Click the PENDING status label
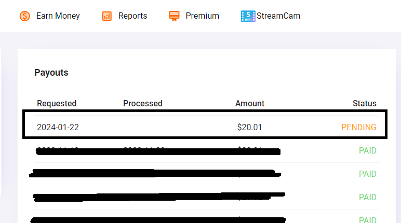This screenshot has height=223, width=401. 358,127
